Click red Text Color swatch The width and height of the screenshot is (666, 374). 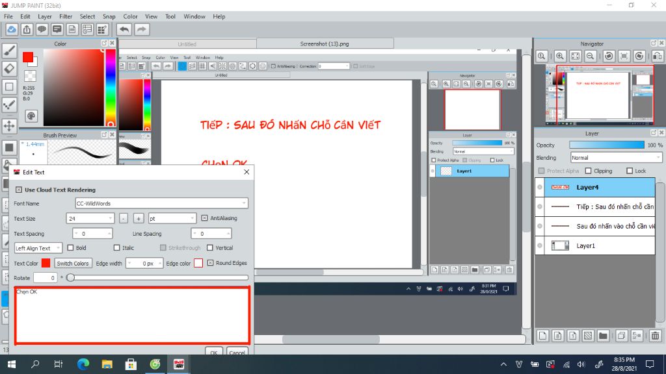[x=46, y=263]
